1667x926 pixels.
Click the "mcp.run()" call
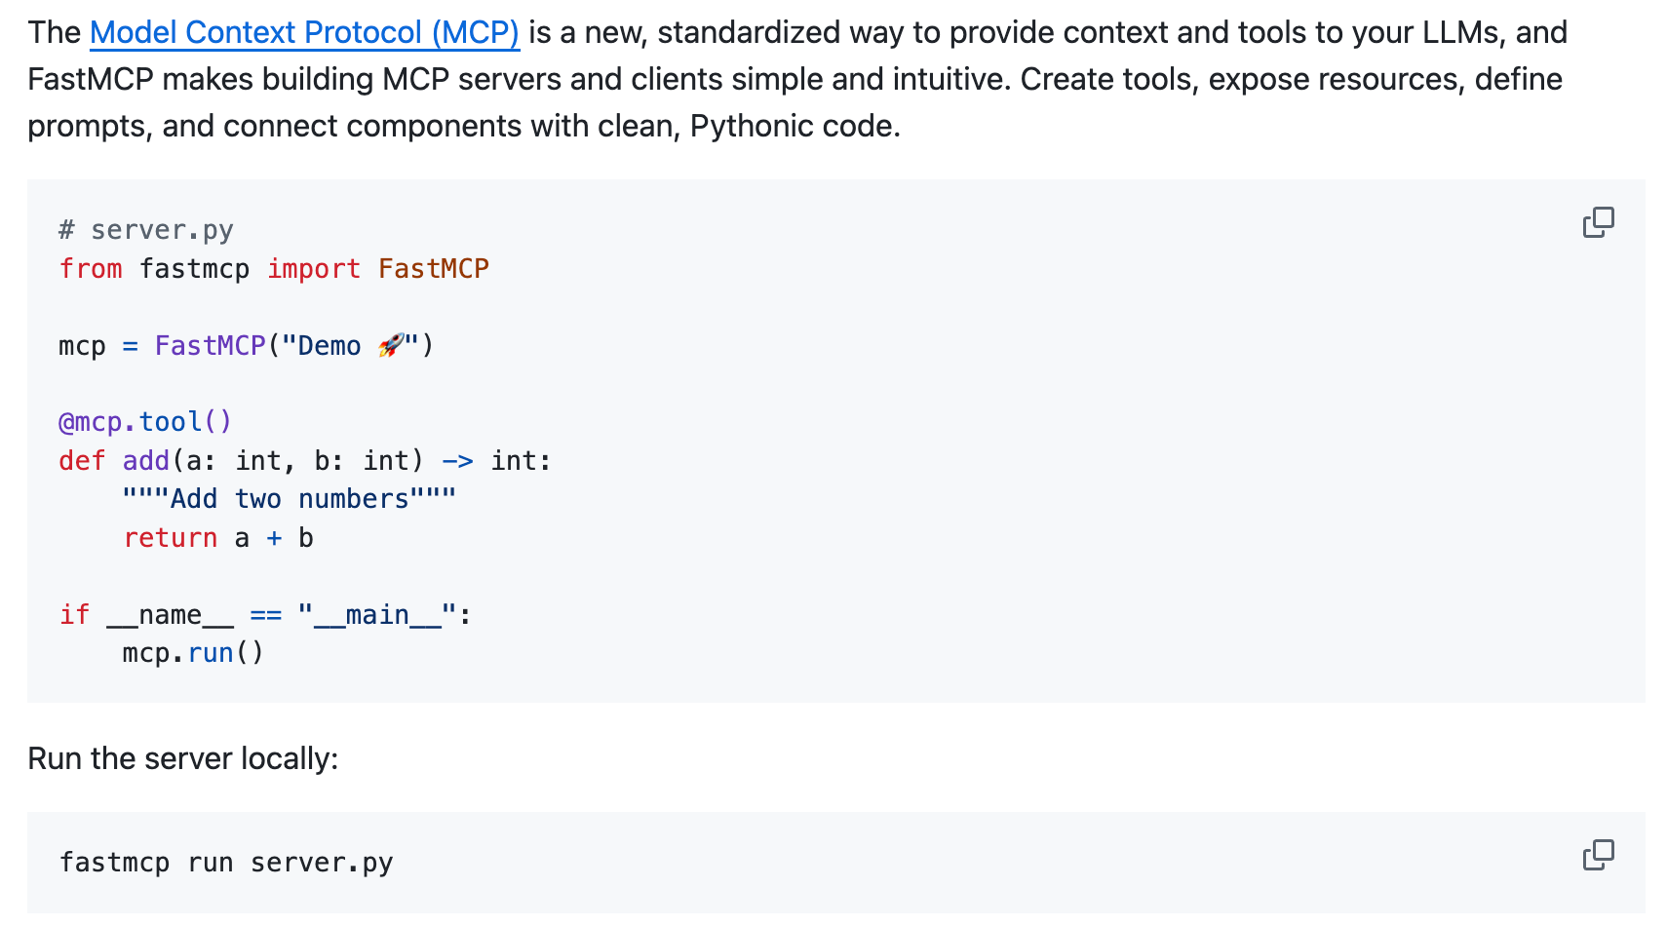(193, 653)
